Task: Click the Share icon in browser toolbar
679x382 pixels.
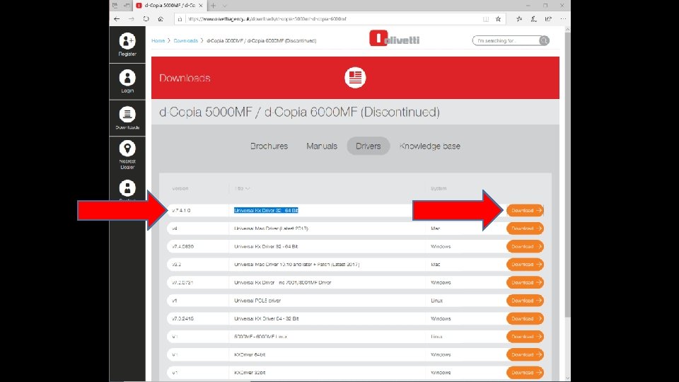Action: point(548,19)
